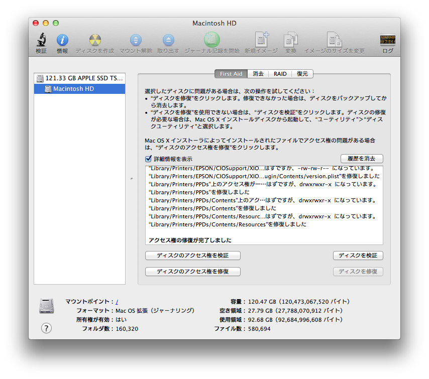Viewport: 429px width, 379px height.
Task: Click the New Image (新規イメージ) icon
Action: click(x=262, y=40)
